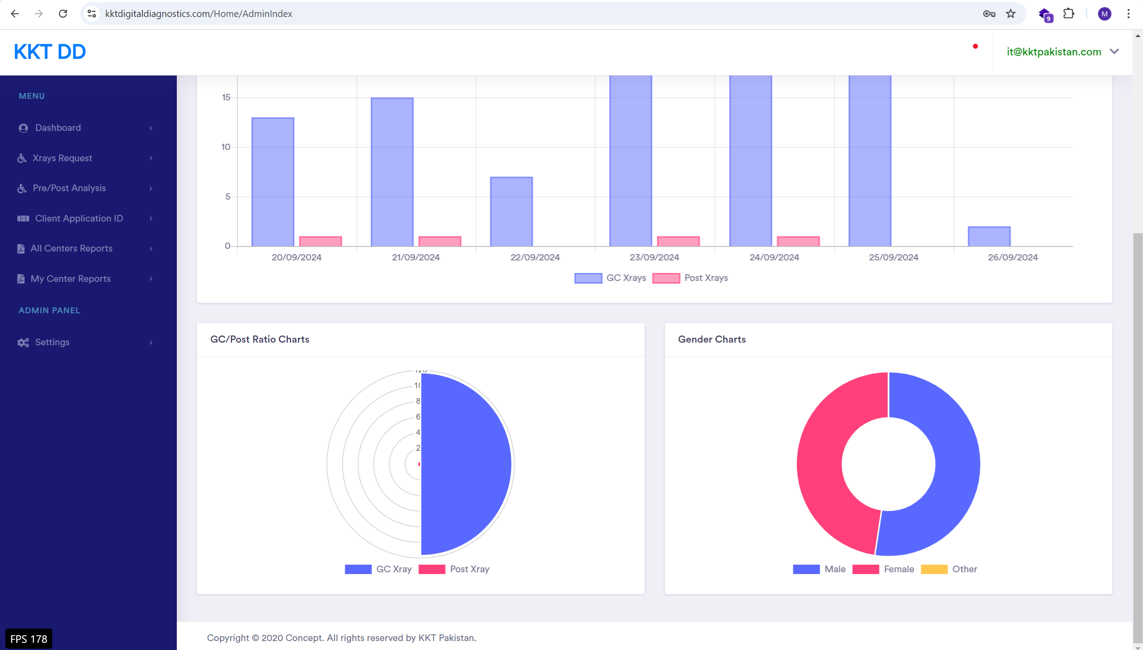Click the GC Xrays bar for 26/09/2024
Image resolution: width=1143 pixels, height=650 pixels.
click(x=989, y=237)
